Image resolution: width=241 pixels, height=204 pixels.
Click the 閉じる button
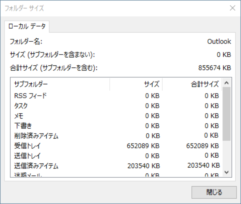(210, 192)
